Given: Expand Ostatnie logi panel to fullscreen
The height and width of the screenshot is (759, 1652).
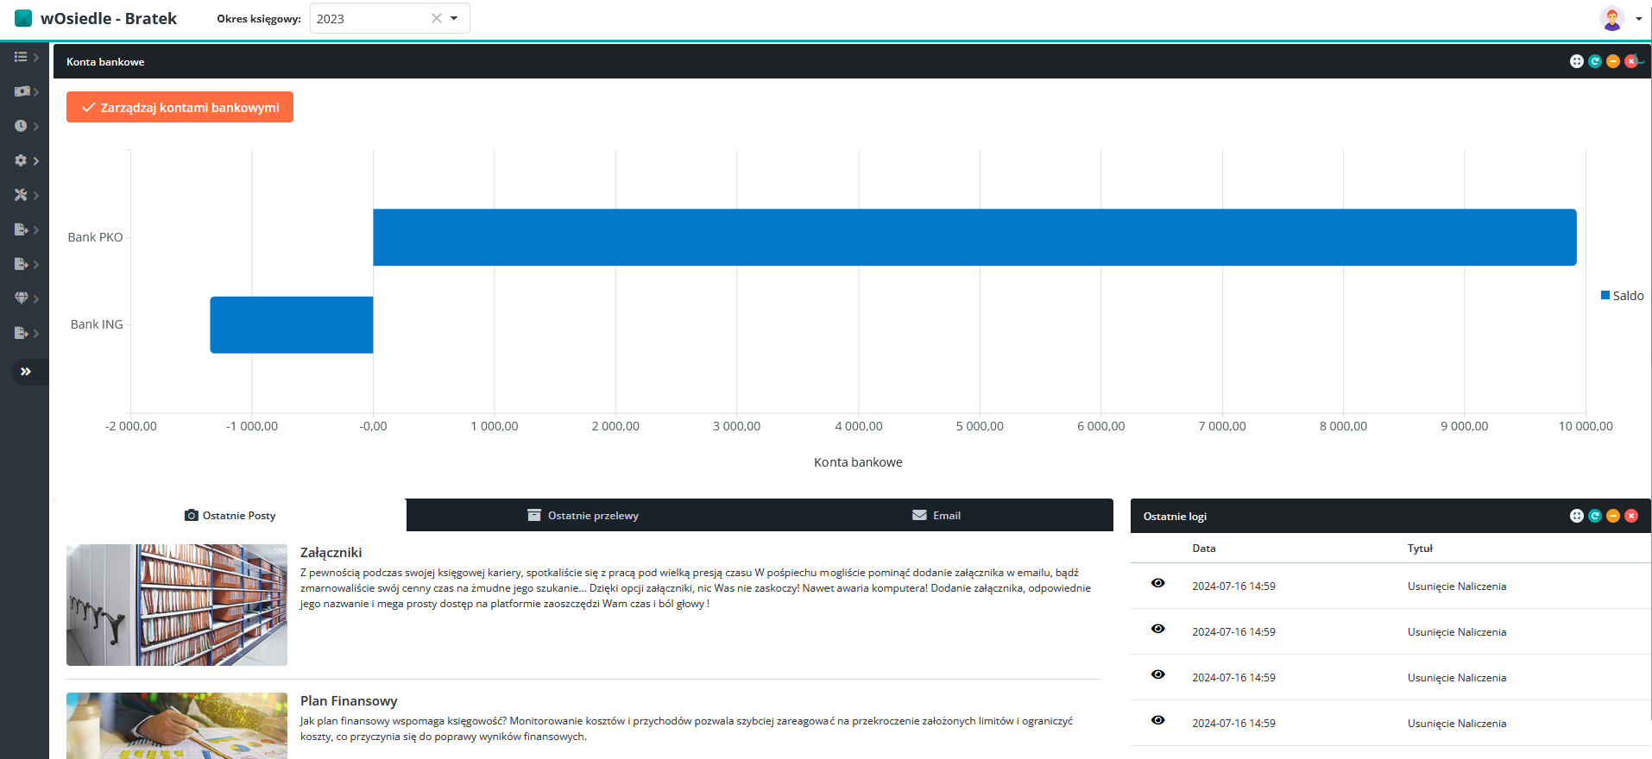Looking at the screenshot, I should [x=1577, y=516].
